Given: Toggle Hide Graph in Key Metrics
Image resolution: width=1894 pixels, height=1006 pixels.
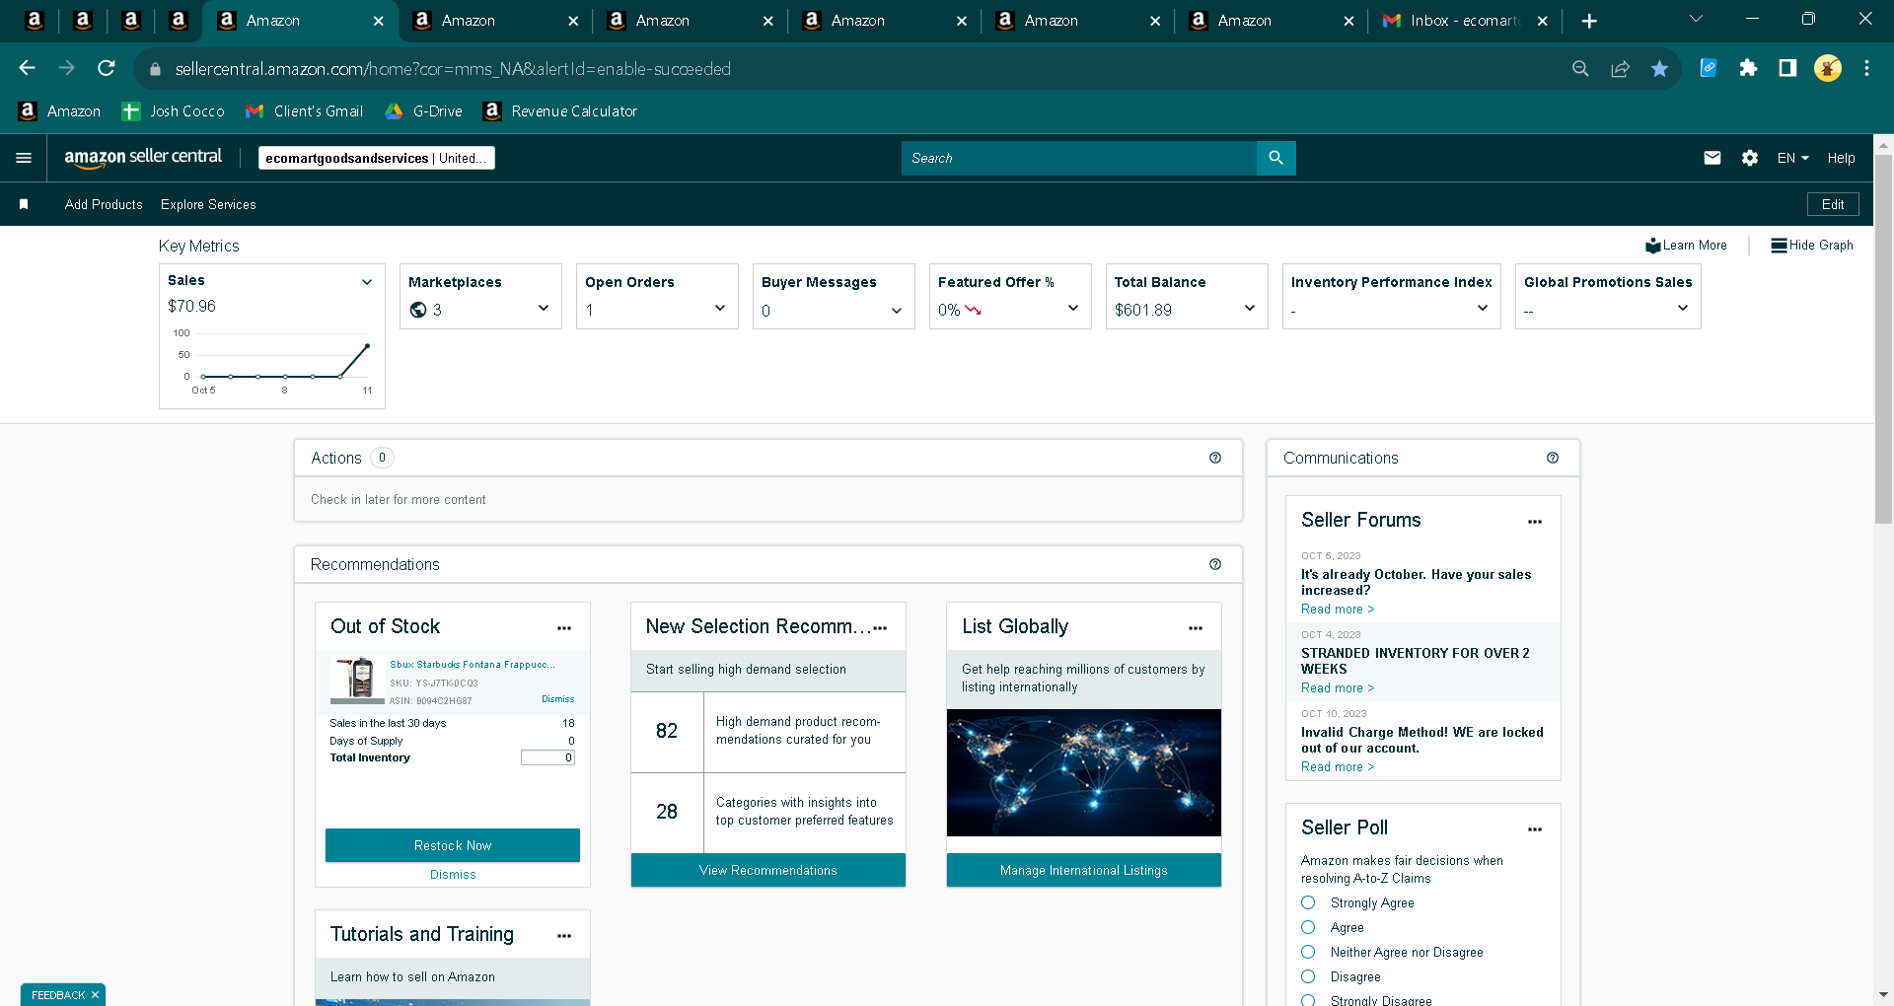Looking at the screenshot, I should click(1812, 246).
